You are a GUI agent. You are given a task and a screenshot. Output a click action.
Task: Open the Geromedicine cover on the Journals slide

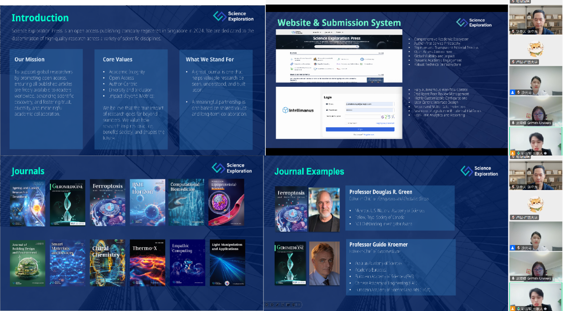click(x=68, y=202)
